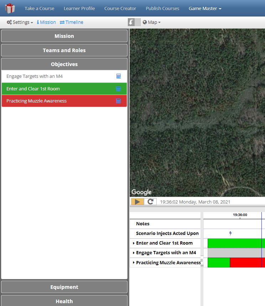Expand the Engage Targets with an M4 timeline row

(x=134, y=253)
